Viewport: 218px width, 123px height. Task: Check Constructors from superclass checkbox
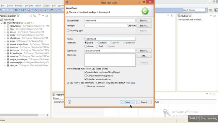click(85, 76)
